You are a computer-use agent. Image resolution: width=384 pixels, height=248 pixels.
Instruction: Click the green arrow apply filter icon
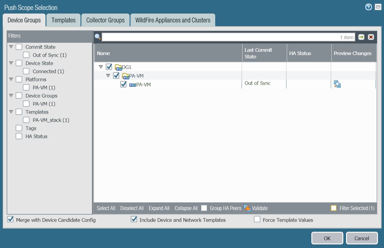click(361, 37)
